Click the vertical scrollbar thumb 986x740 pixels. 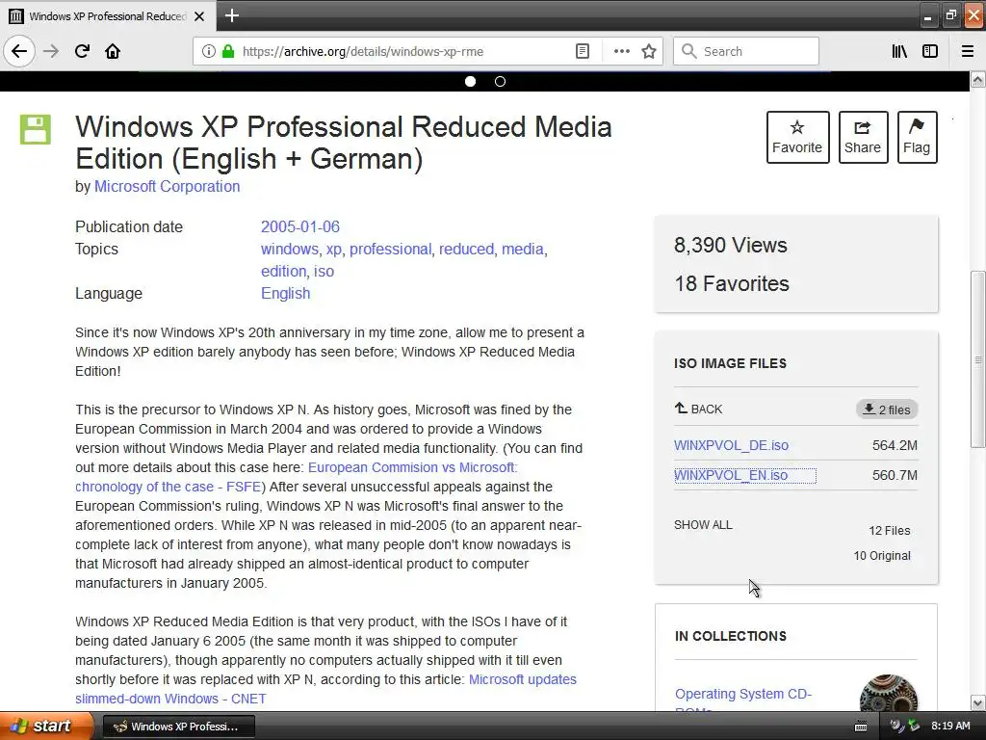[x=978, y=359]
